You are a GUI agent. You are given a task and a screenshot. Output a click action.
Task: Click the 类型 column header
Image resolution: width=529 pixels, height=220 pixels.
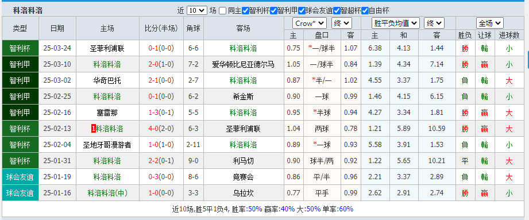[20, 28]
